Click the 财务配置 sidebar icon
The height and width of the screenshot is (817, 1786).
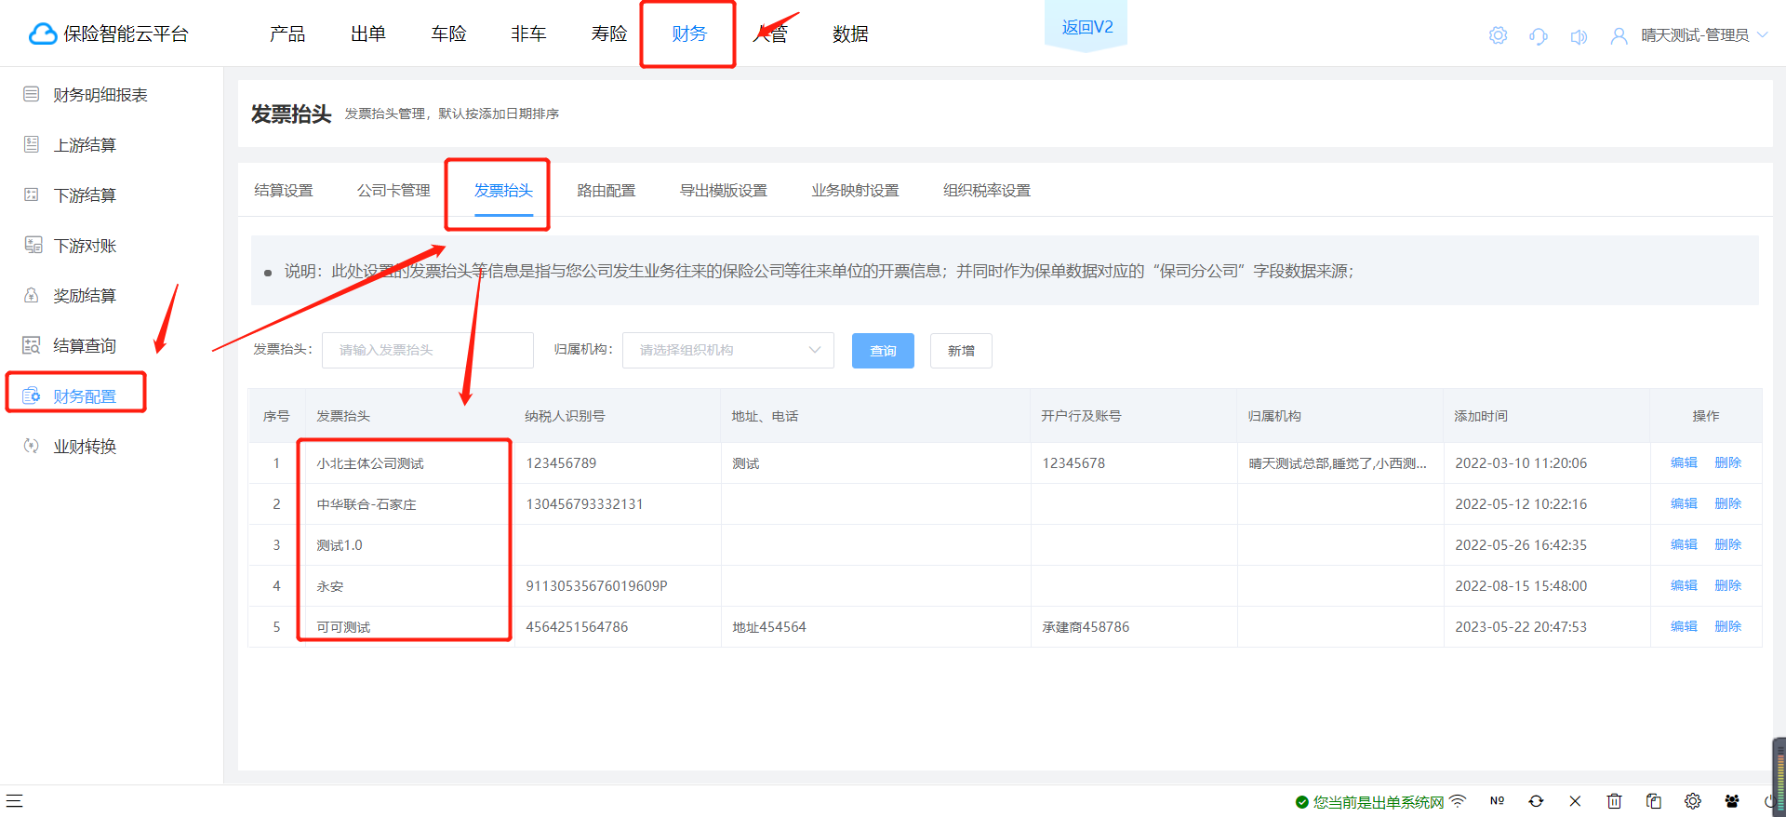pos(32,395)
